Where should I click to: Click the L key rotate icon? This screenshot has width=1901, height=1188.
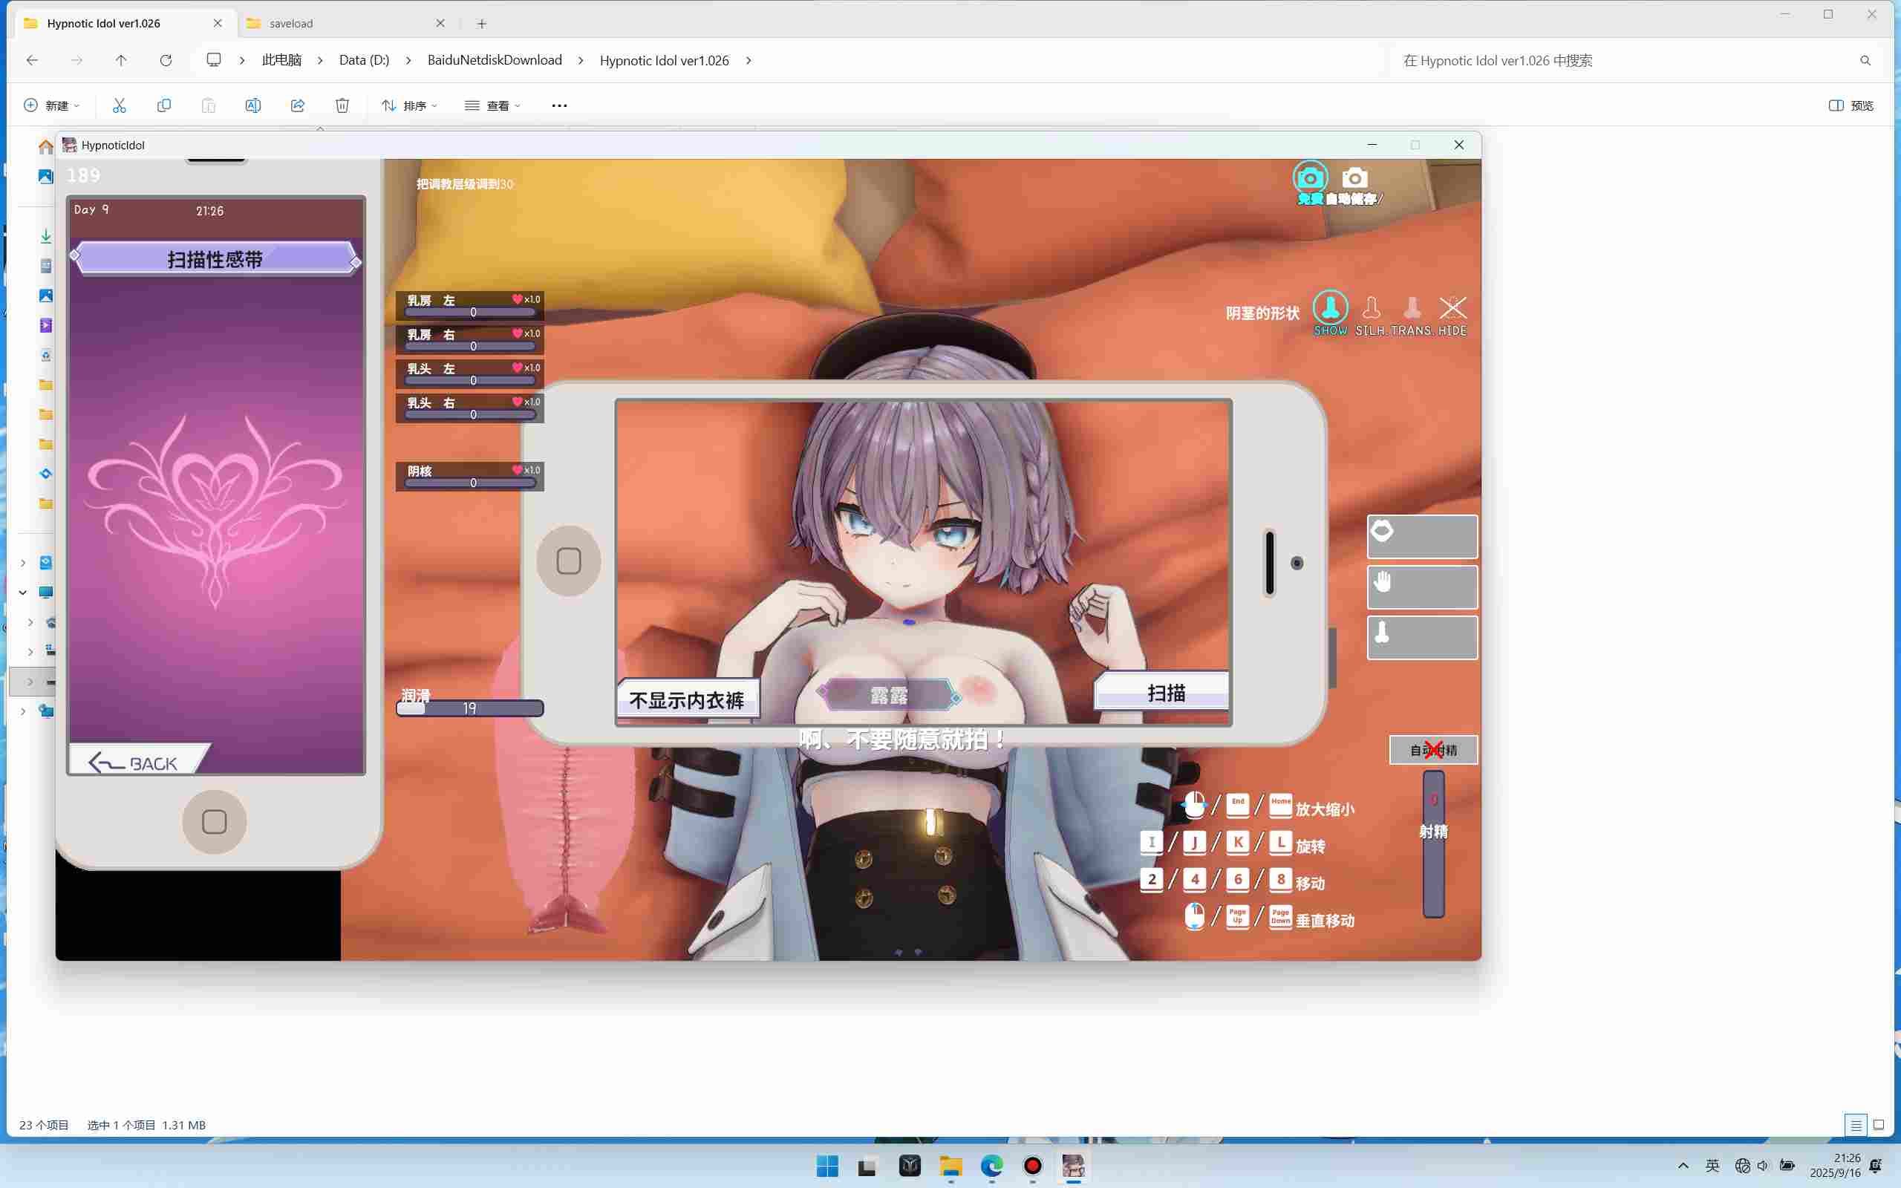click(1280, 842)
